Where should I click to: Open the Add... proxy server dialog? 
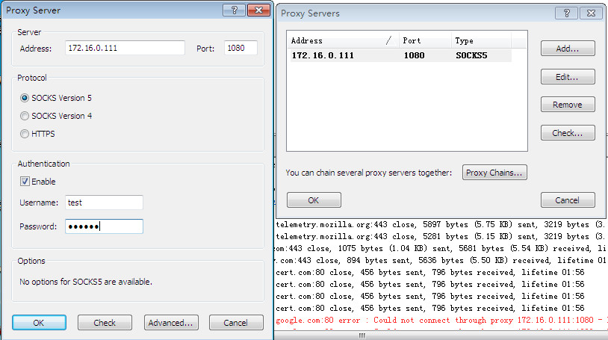(x=567, y=49)
